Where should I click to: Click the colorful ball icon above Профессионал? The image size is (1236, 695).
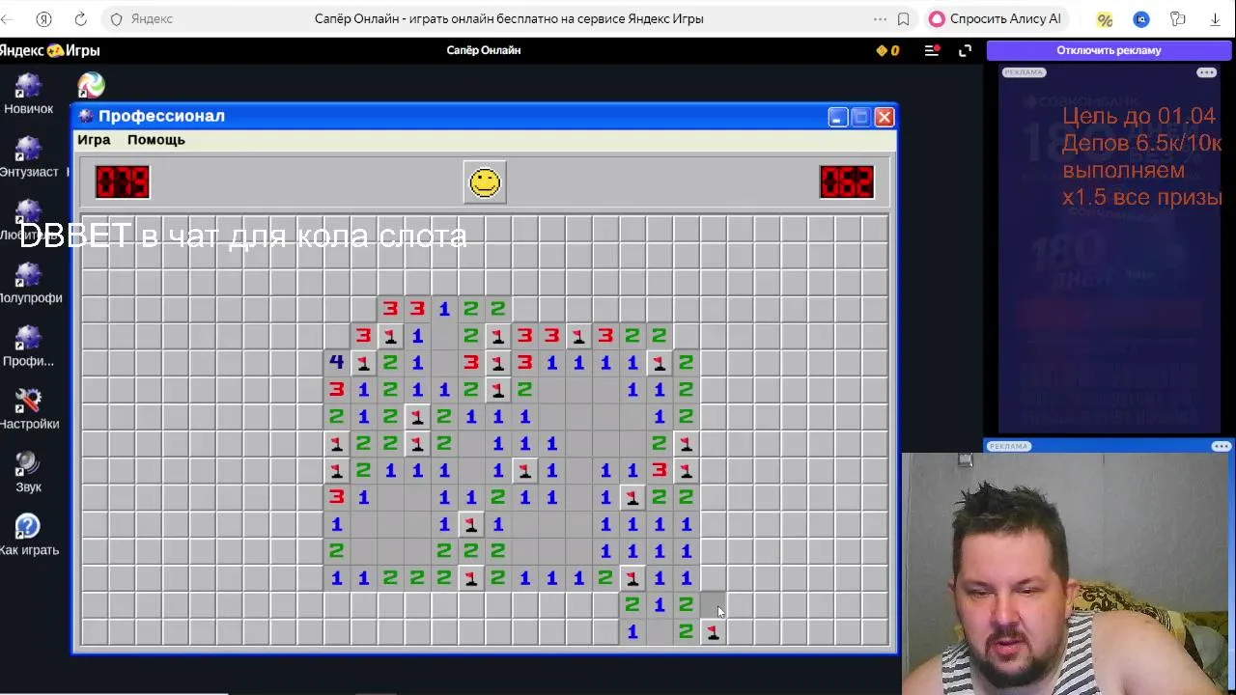(91, 86)
